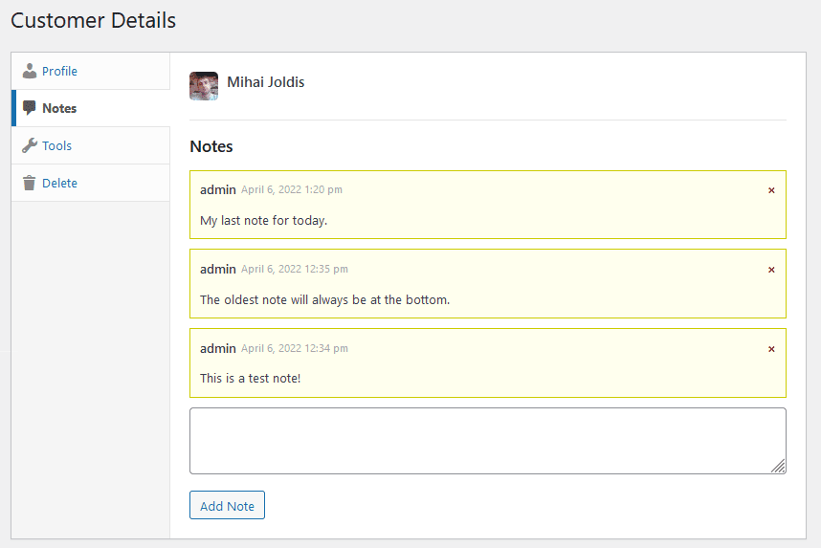
Task: Click the admin author on the 1:20 pm note
Action: click(218, 189)
